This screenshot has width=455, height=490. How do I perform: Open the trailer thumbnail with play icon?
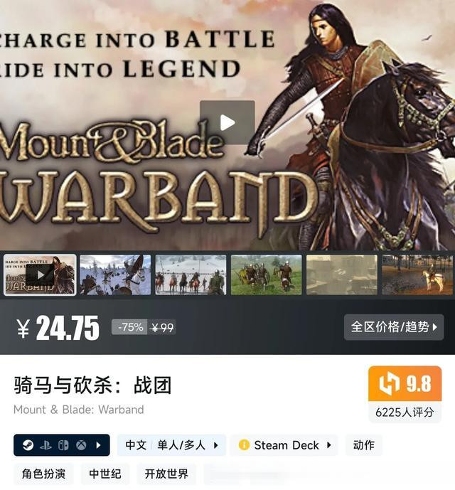click(x=40, y=275)
